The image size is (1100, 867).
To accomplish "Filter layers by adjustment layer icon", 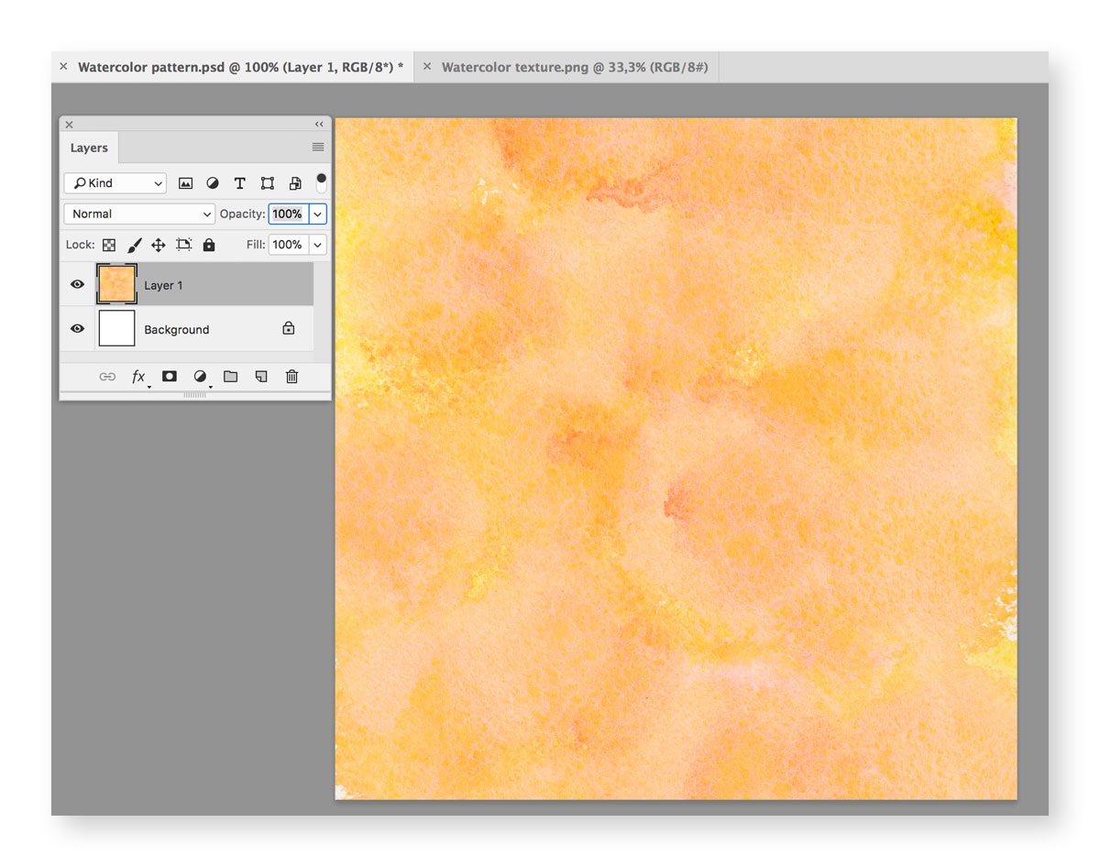I will pos(213,183).
